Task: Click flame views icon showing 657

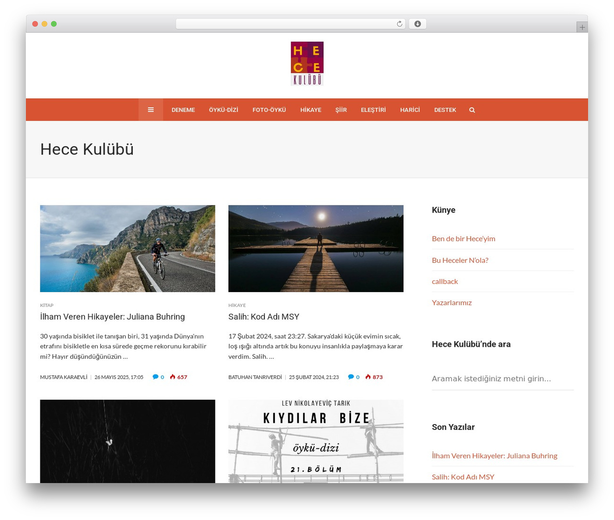Action: (173, 377)
